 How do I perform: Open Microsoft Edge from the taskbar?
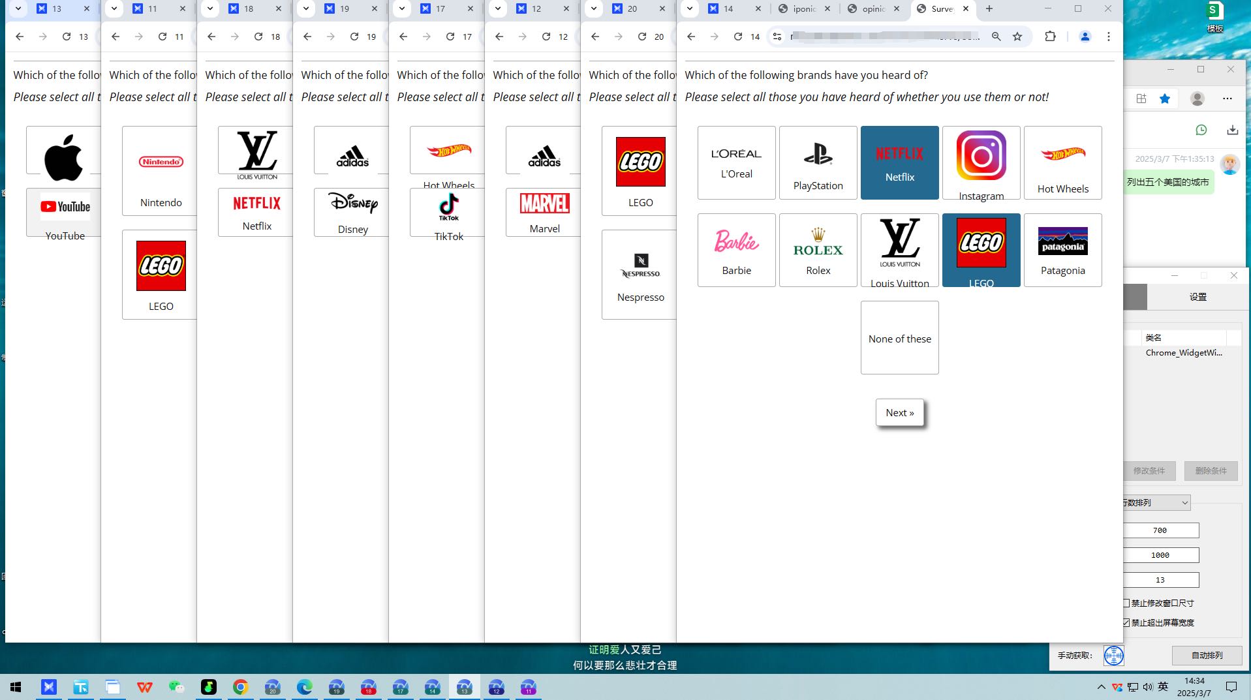(x=304, y=687)
